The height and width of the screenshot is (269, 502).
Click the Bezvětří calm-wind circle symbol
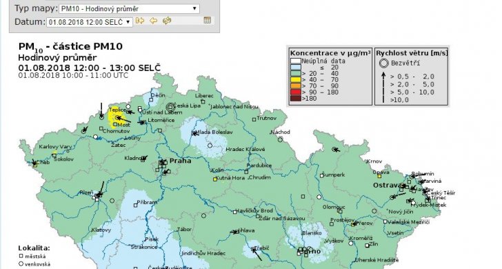coord(383,63)
